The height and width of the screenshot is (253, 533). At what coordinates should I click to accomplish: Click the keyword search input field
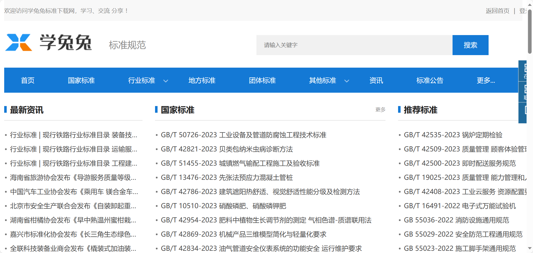click(354, 45)
